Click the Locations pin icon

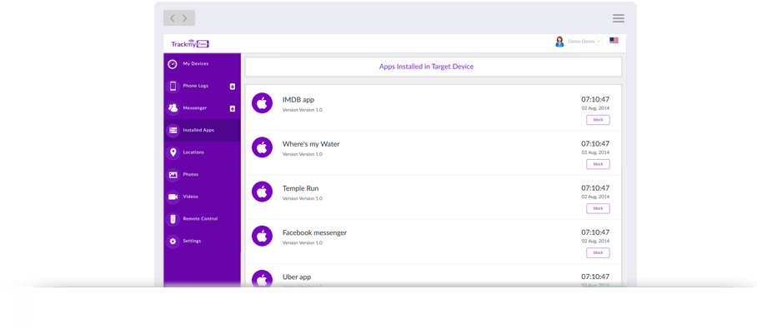[173, 152]
